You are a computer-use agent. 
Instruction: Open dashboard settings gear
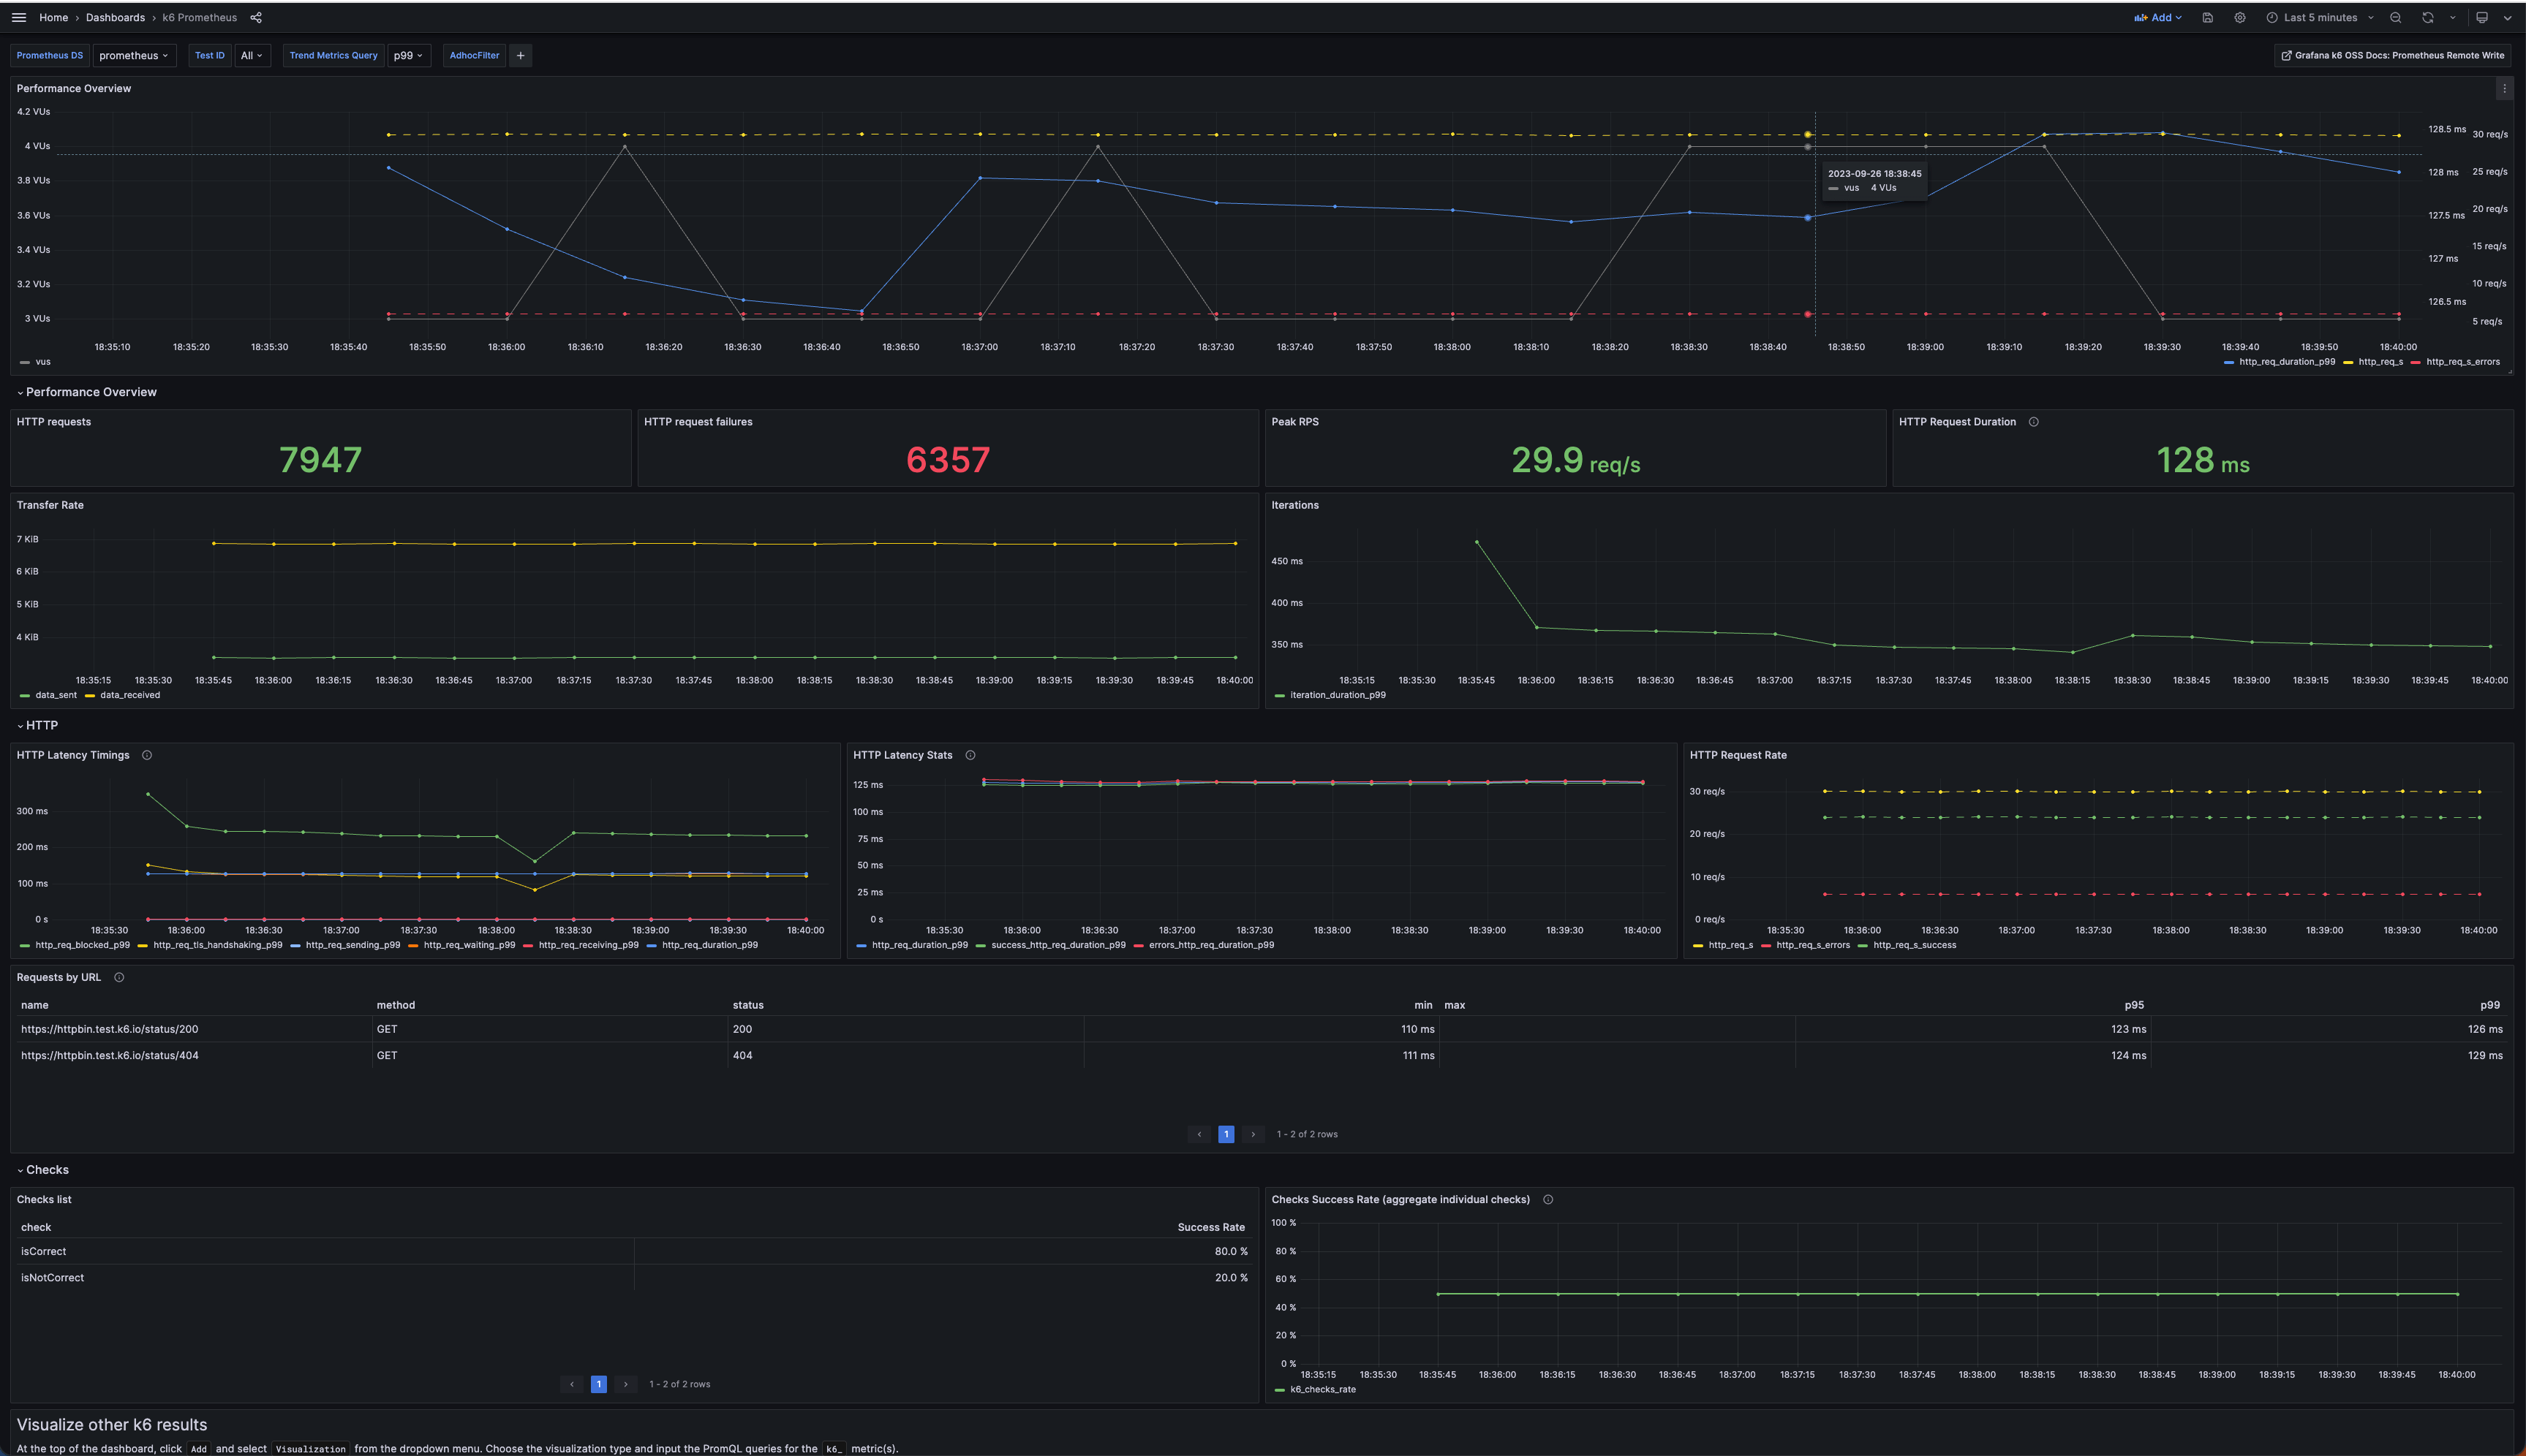pos(2240,17)
